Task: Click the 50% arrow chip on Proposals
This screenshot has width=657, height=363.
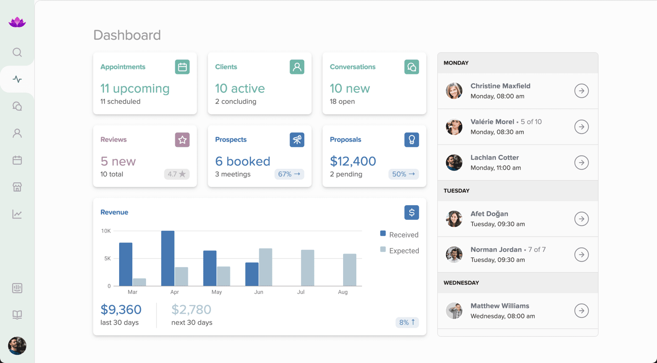Action: coord(403,174)
